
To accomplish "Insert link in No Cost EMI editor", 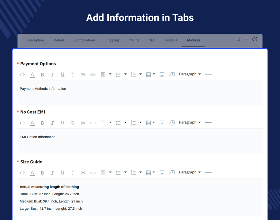I will [x=93, y=123].
